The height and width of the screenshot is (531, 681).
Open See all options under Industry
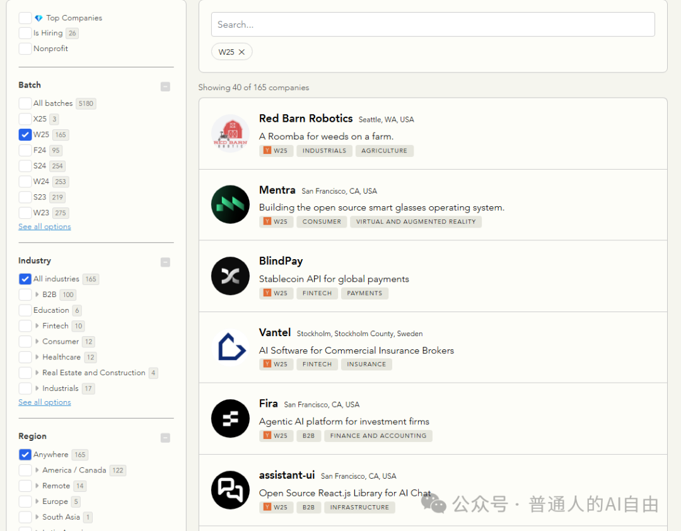coord(44,402)
